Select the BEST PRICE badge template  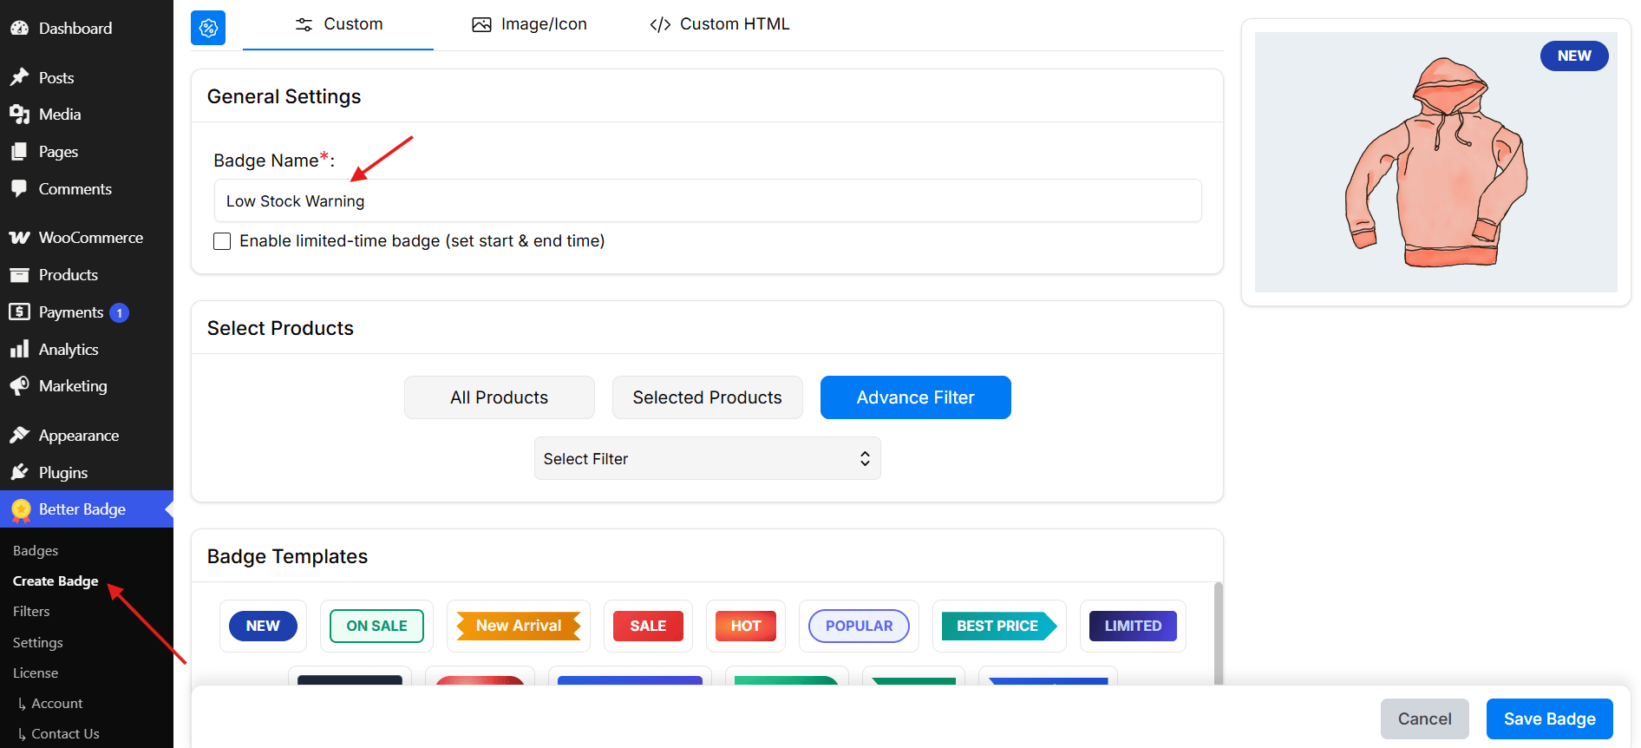(x=999, y=626)
